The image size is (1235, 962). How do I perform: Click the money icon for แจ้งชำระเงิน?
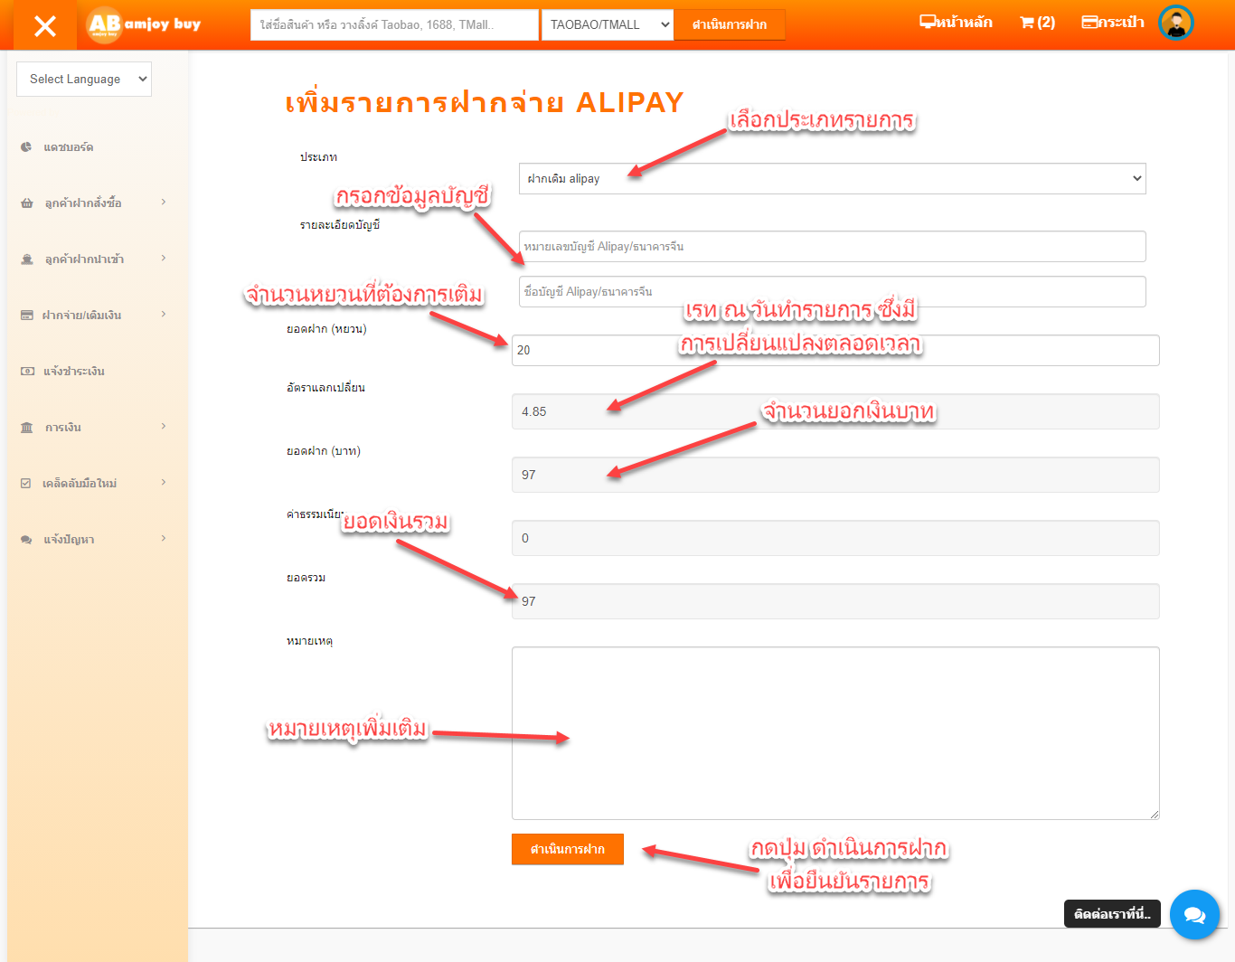(x=27, y=371)
